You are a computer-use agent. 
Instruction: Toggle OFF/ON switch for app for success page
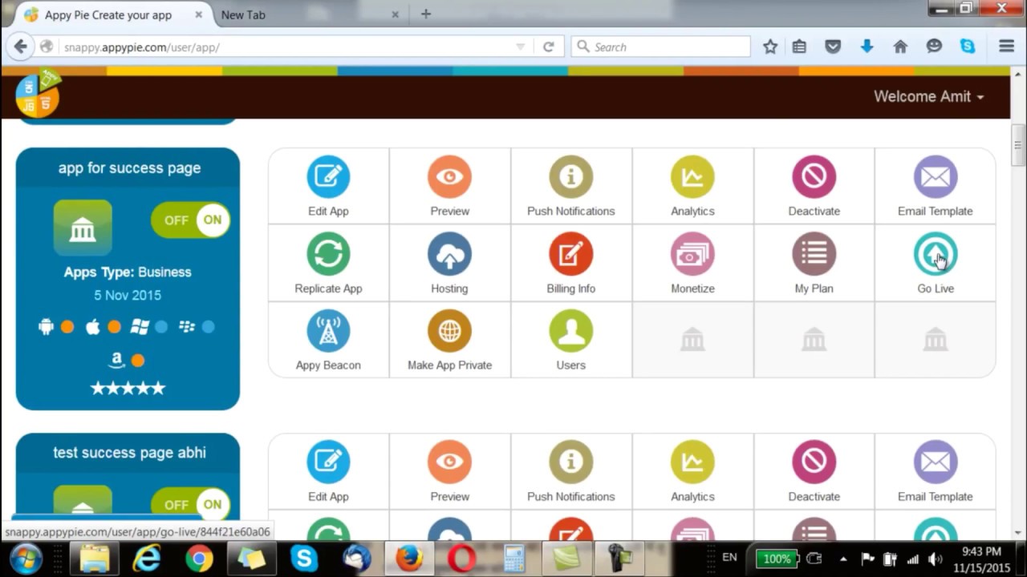pyautogui.click(x=190, y=220)
